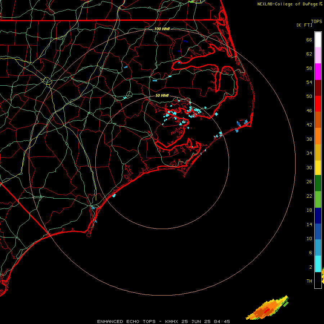Click the cyan legend swatch beside 2
Screen dimensions: 324x324
tap(318, 264)
